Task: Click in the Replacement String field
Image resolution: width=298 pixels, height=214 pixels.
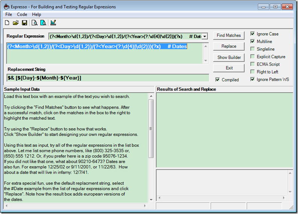Action: (x=108, y=78)
